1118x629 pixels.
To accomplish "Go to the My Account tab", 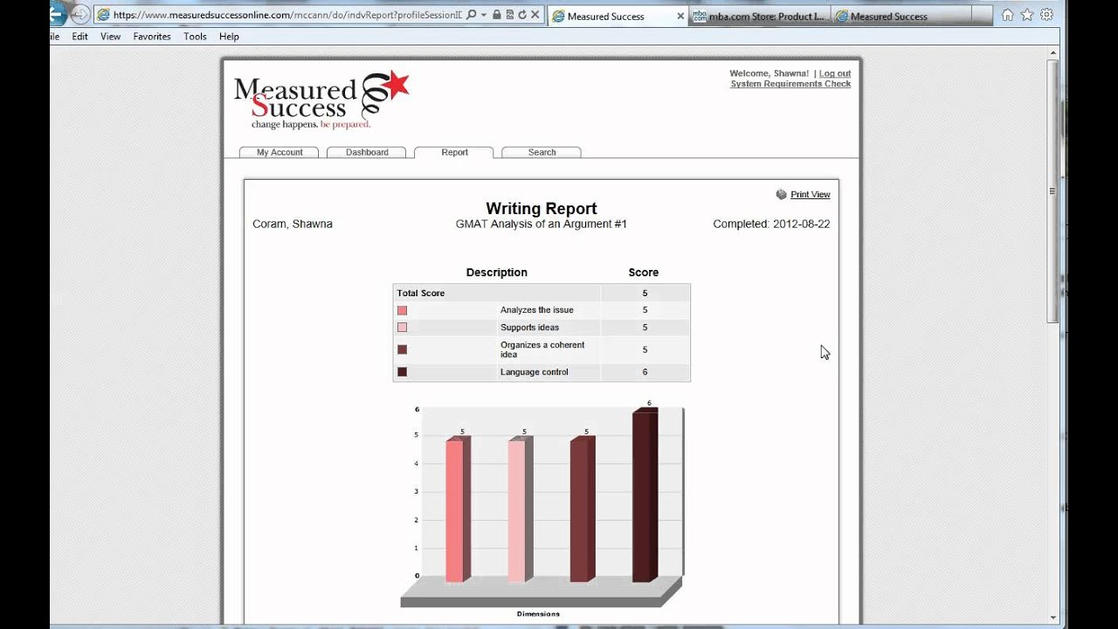I will coord(279,152).
